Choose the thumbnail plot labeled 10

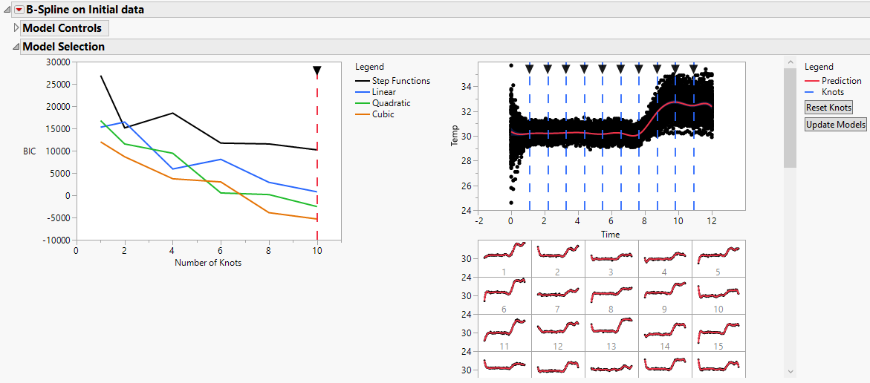click(x=718, y=295)
